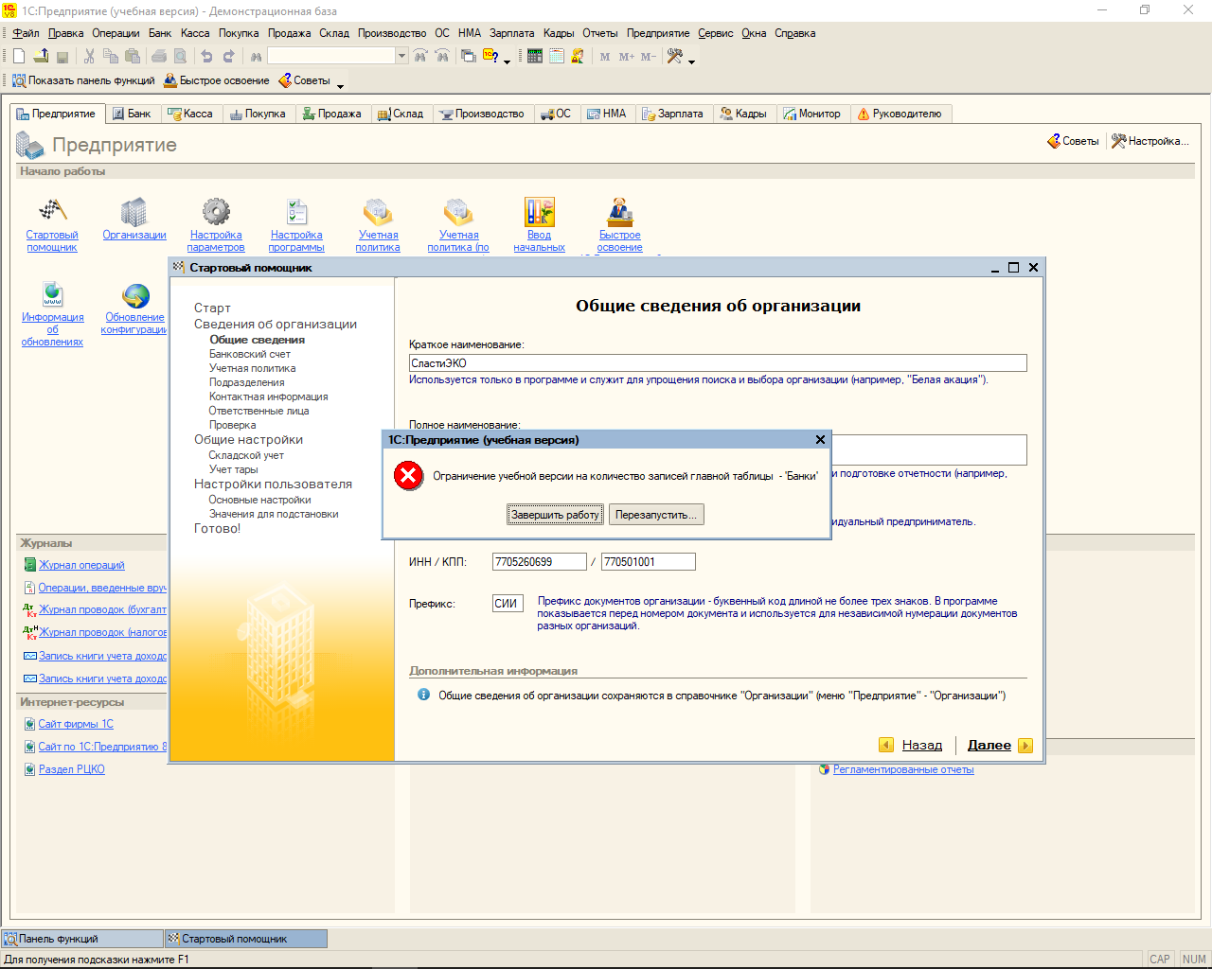Click the Завершить работу button

pos(555,515)
